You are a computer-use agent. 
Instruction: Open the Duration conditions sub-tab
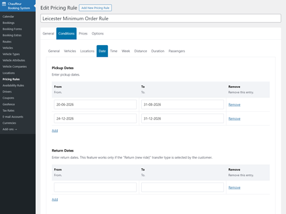(158, 51)
